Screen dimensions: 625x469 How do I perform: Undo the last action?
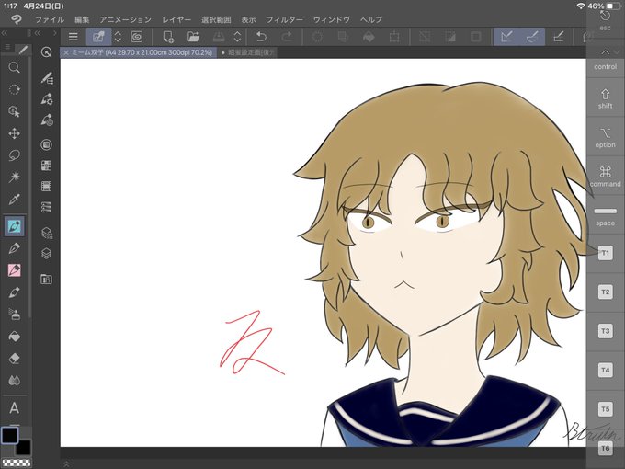(x=261, y=37)
